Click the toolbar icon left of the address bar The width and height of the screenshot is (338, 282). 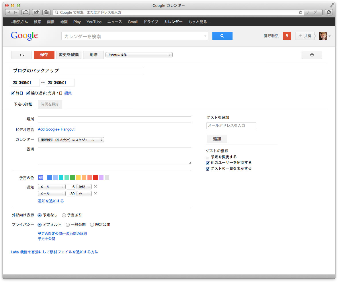point(46,12)
